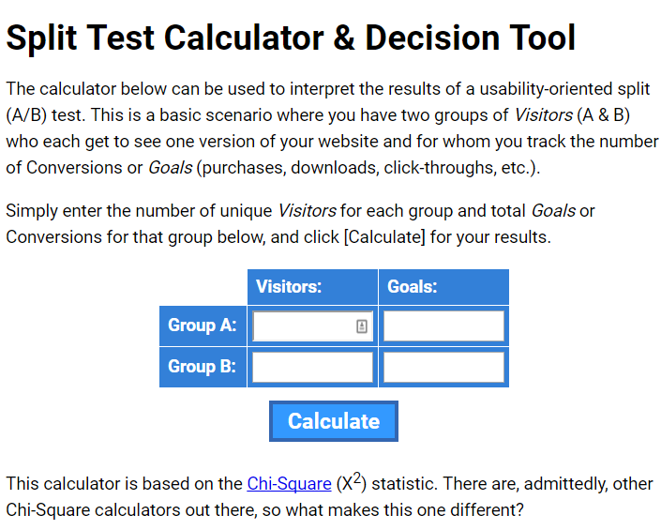Click the Split Test Calculator page heading
661x530 pixels.
coord(291,38)
